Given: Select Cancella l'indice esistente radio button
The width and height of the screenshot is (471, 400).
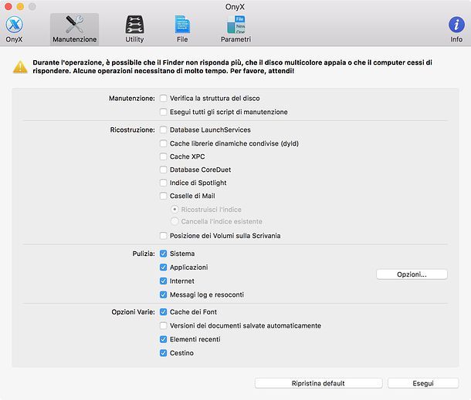Looking at the screenshot, I should [175, 221].
